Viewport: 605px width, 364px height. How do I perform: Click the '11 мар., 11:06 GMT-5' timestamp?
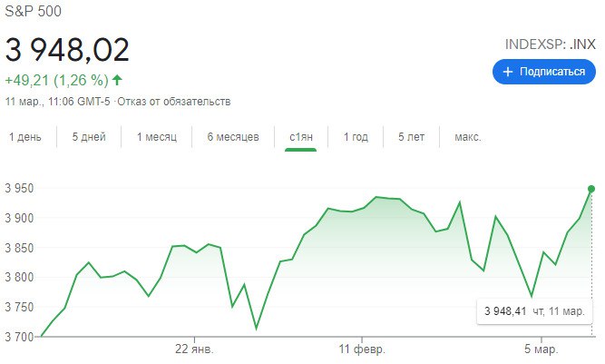[x=57, y=102]
